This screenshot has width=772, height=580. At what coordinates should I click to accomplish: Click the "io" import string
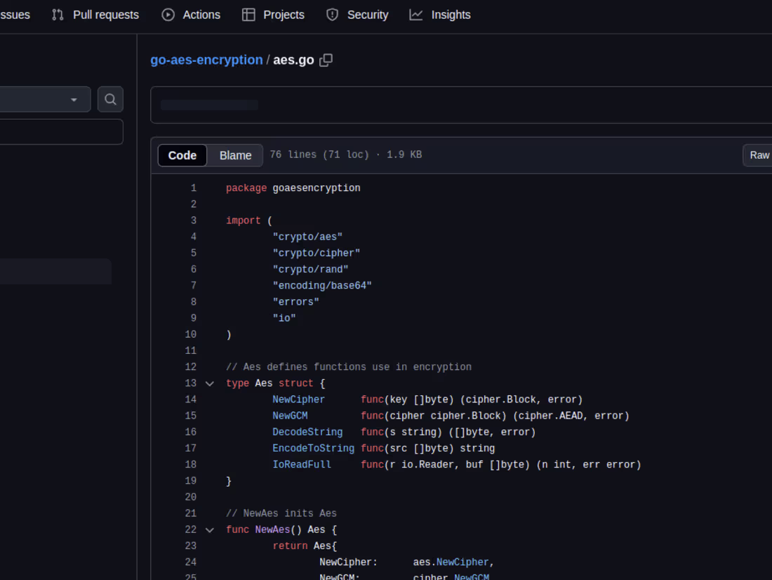[x=284, y=318]
